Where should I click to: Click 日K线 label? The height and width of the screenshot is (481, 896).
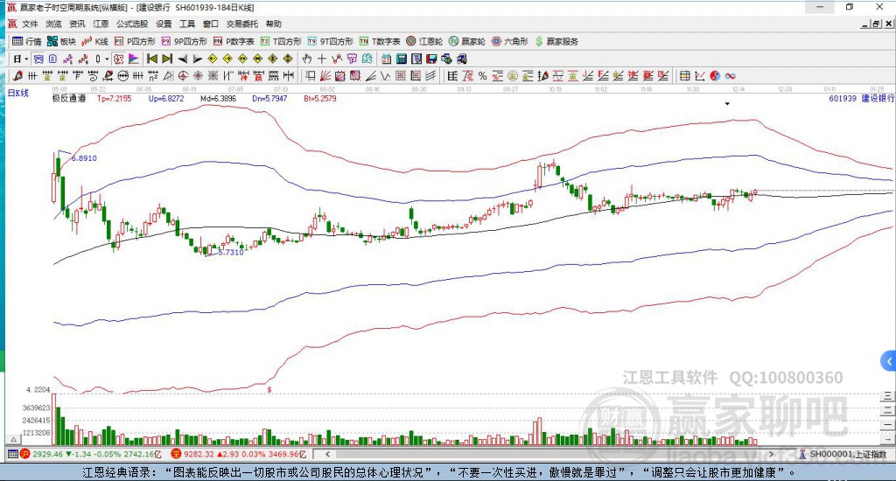click(17, 93)
